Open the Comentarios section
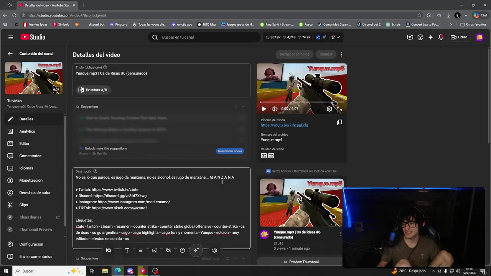 point(33,156)
